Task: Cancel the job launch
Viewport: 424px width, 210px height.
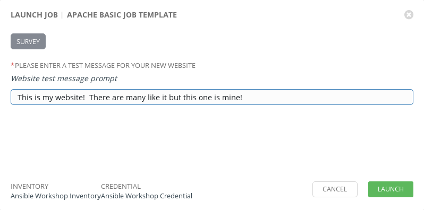Action: [x=335, y=189]
